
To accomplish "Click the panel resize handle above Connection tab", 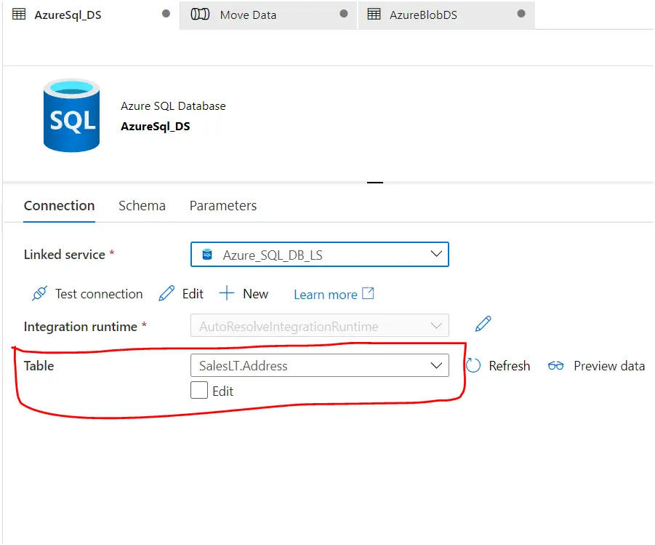I will point(375,183).
